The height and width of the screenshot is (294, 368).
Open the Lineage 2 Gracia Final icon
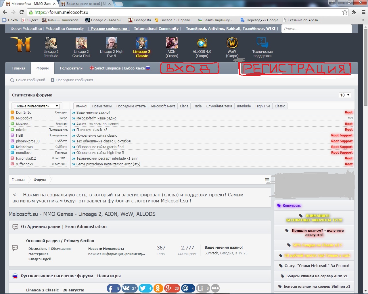(81, 43)
